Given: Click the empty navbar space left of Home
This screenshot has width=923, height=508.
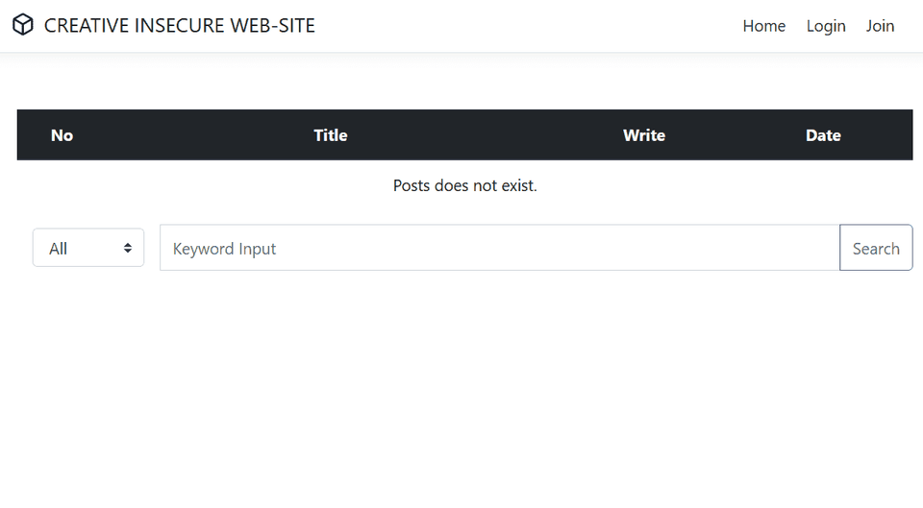Looking at the screenshot, I should tap(530, 26).
